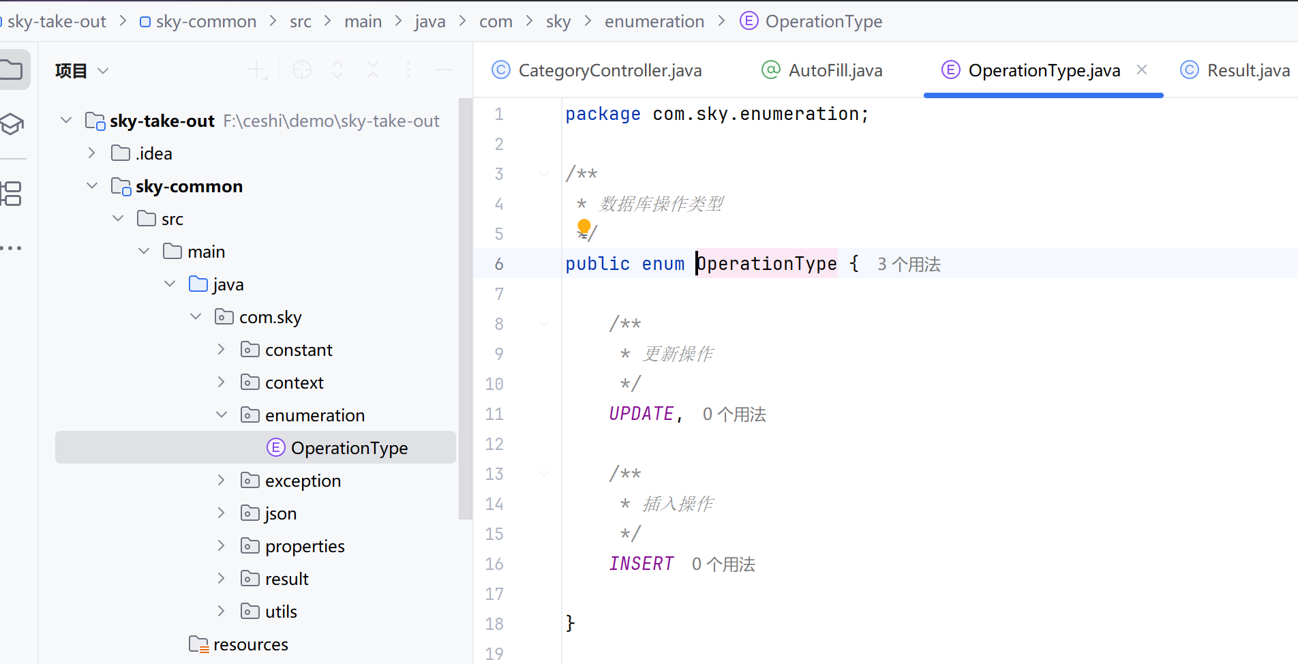Viewport: 1298px width, 664px height.
Task: Collapse the enumeration package node
Action: pyautogui.click(x=222, y=414)
